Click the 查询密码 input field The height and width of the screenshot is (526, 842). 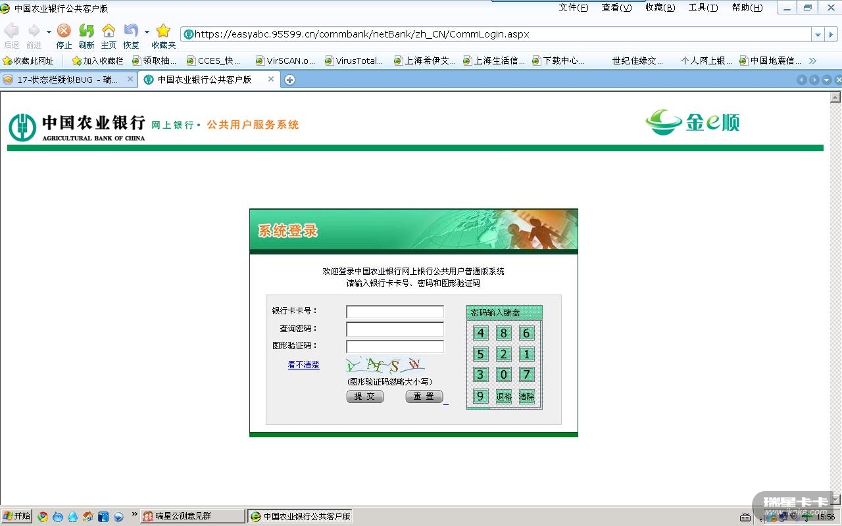(395, 329)
